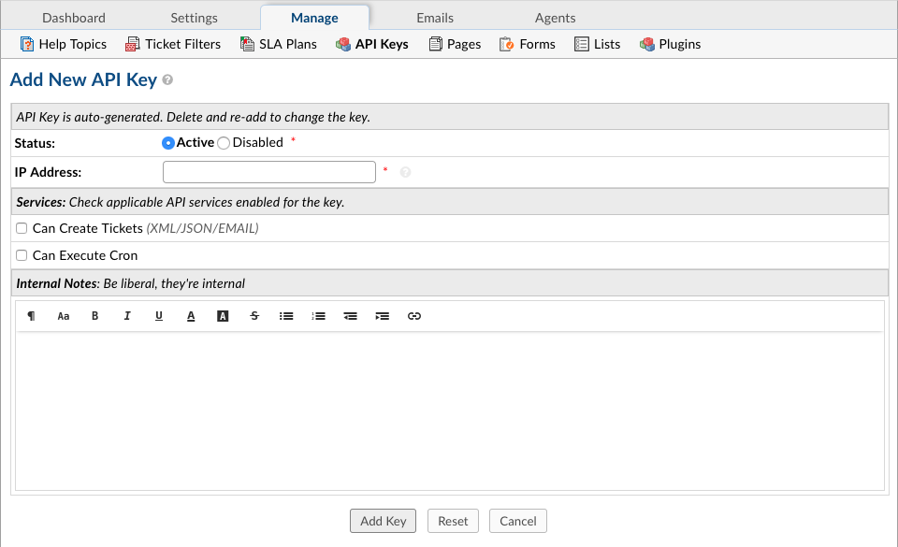Enable Can Create Tickets service
The image size is (898, 547).
21,227
